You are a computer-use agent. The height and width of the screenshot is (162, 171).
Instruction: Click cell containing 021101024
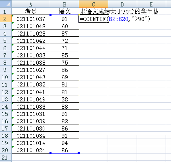(31, 150)
